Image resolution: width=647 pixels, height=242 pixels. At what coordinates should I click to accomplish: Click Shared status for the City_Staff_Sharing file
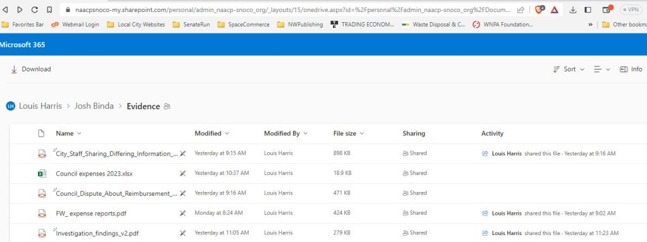(x=414, y=153)
